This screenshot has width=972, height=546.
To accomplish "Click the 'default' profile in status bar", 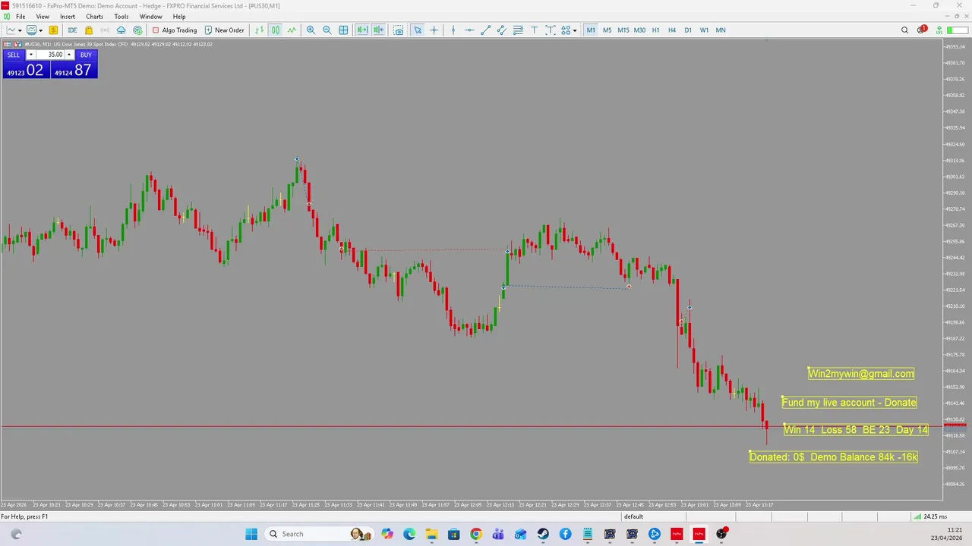I will point(633,516).
